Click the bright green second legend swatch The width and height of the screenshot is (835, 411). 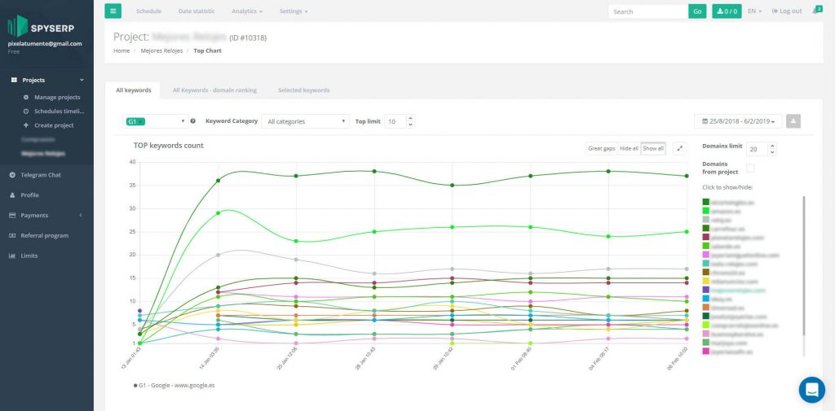[x=705, y=211]
